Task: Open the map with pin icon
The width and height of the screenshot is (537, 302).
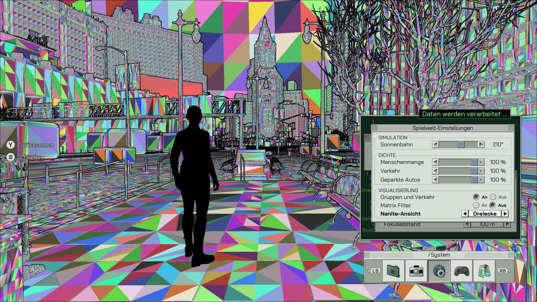Action: (x=484, y=271)
